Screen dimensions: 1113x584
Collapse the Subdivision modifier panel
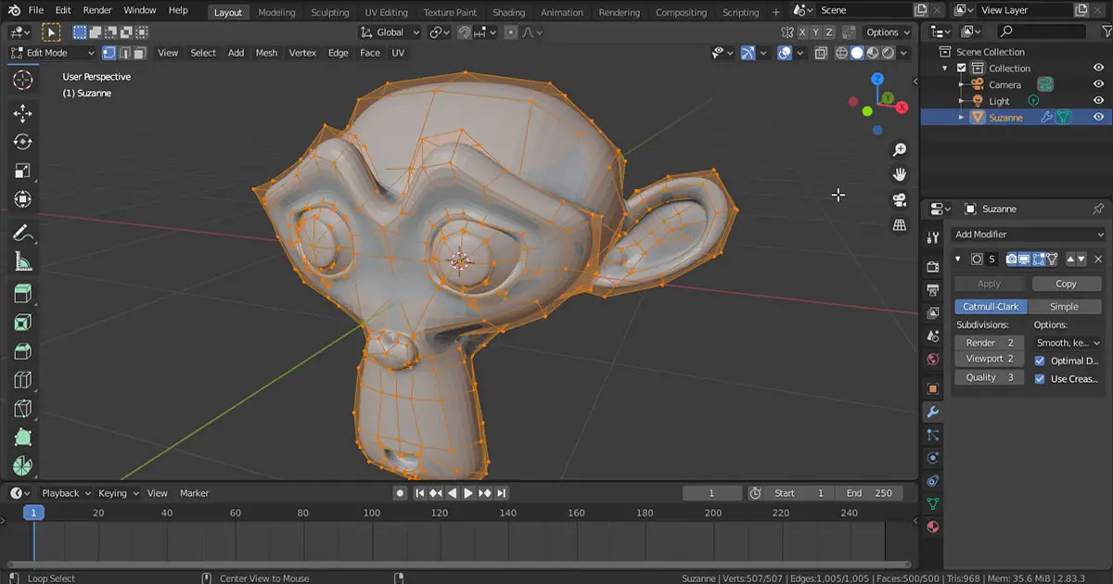pyautogui.click(x=959, y=260)
